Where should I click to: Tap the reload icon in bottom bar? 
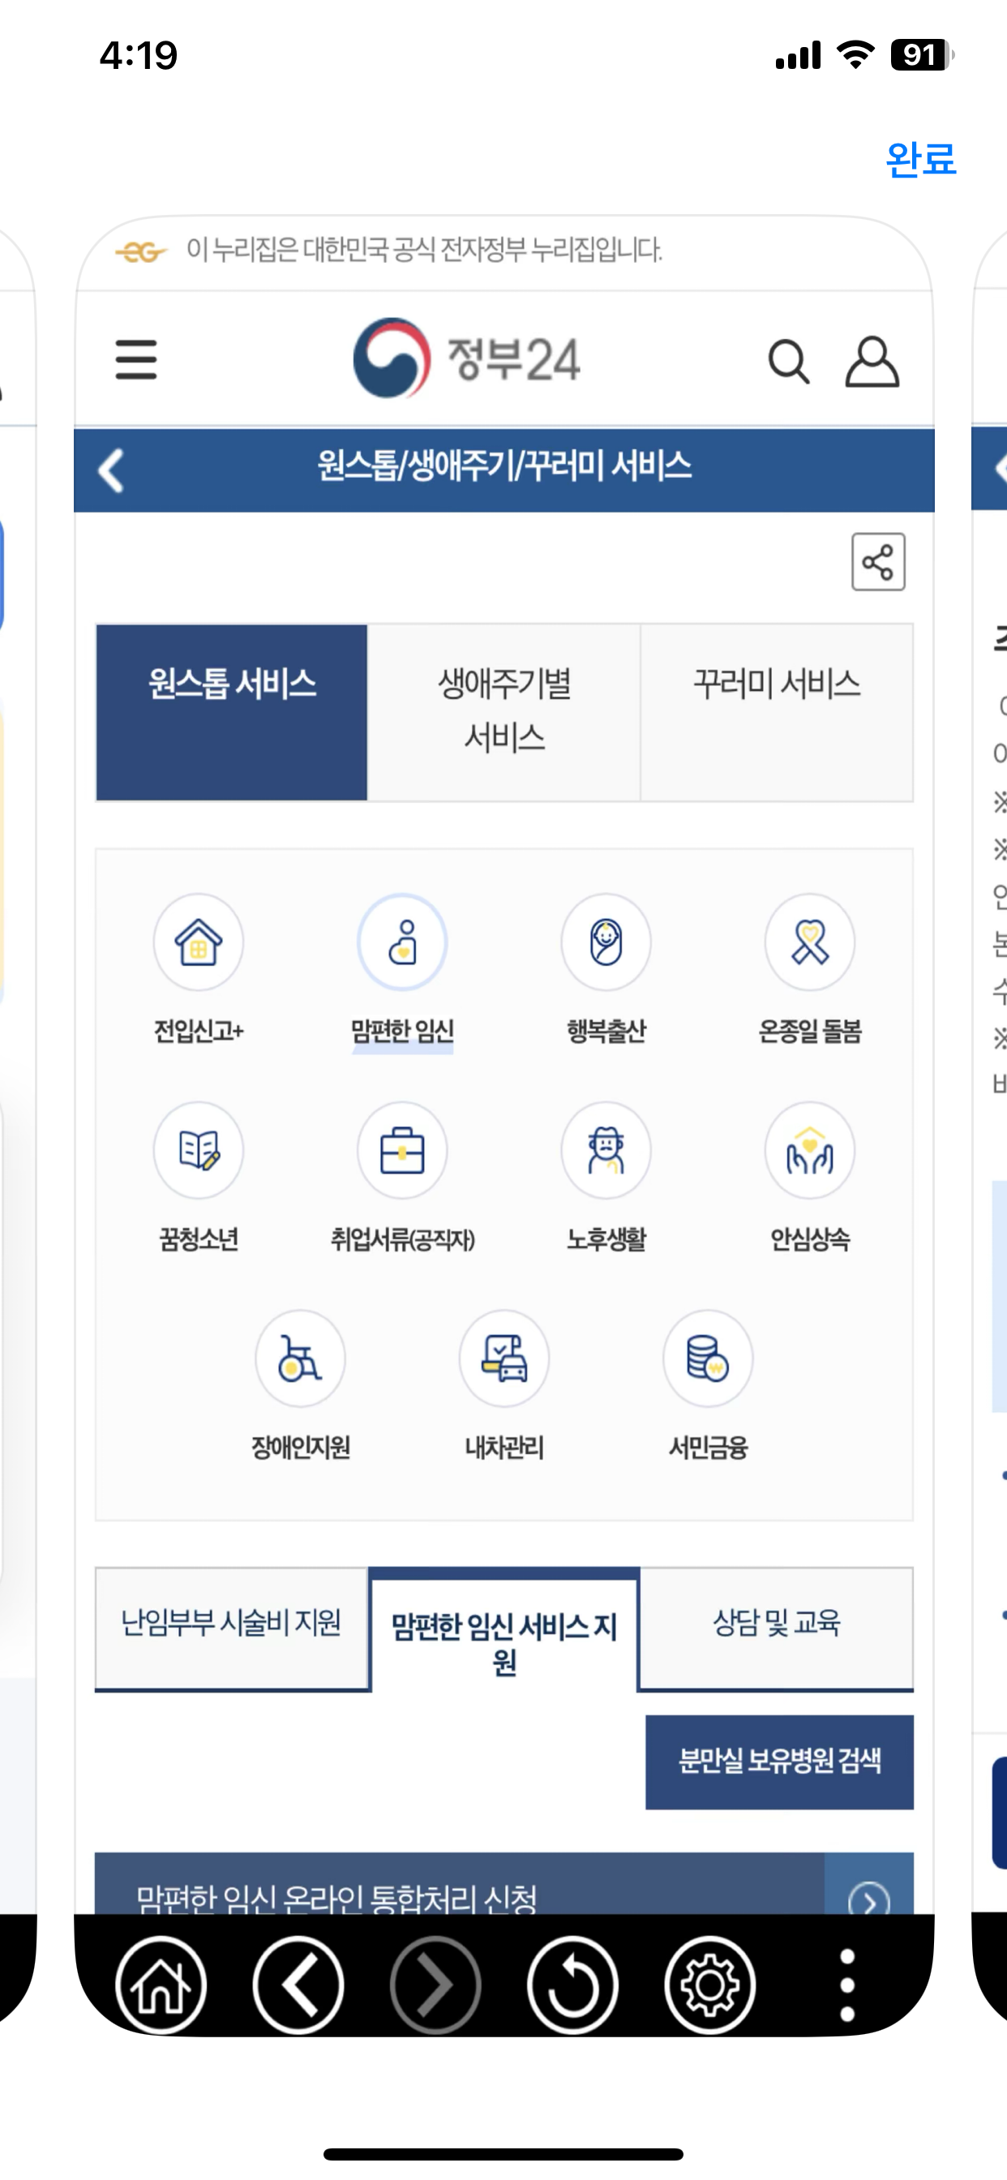tap(572, 1985)
